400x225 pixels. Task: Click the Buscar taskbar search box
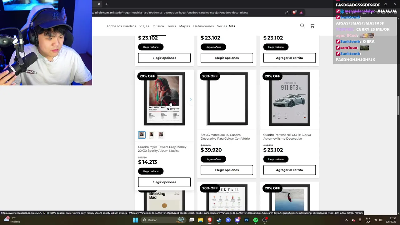[163, 220]
